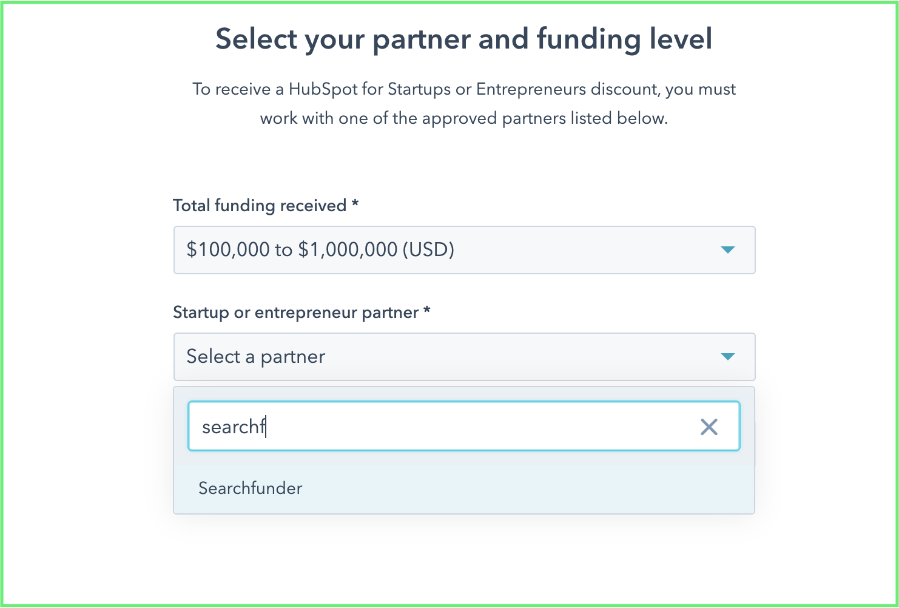Click the Total funding received dropdown arrow
This screenshot has width=899, height=608.
pyautogui.click(x=727, y=250)
